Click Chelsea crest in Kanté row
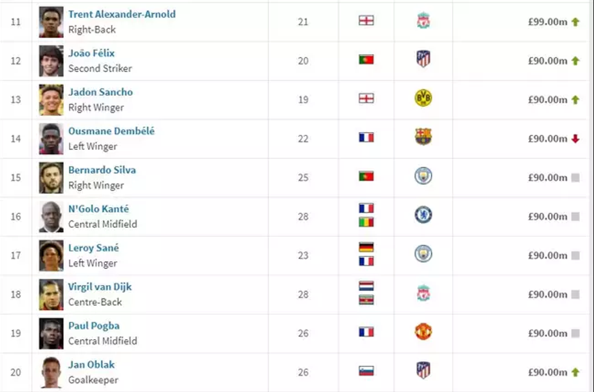This screenshot has height=392, width=594. point(423,215)
